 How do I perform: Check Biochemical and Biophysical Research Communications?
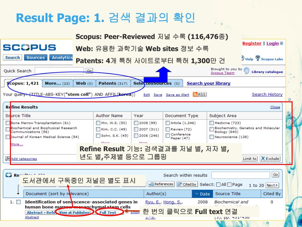[x=7, y=129]
